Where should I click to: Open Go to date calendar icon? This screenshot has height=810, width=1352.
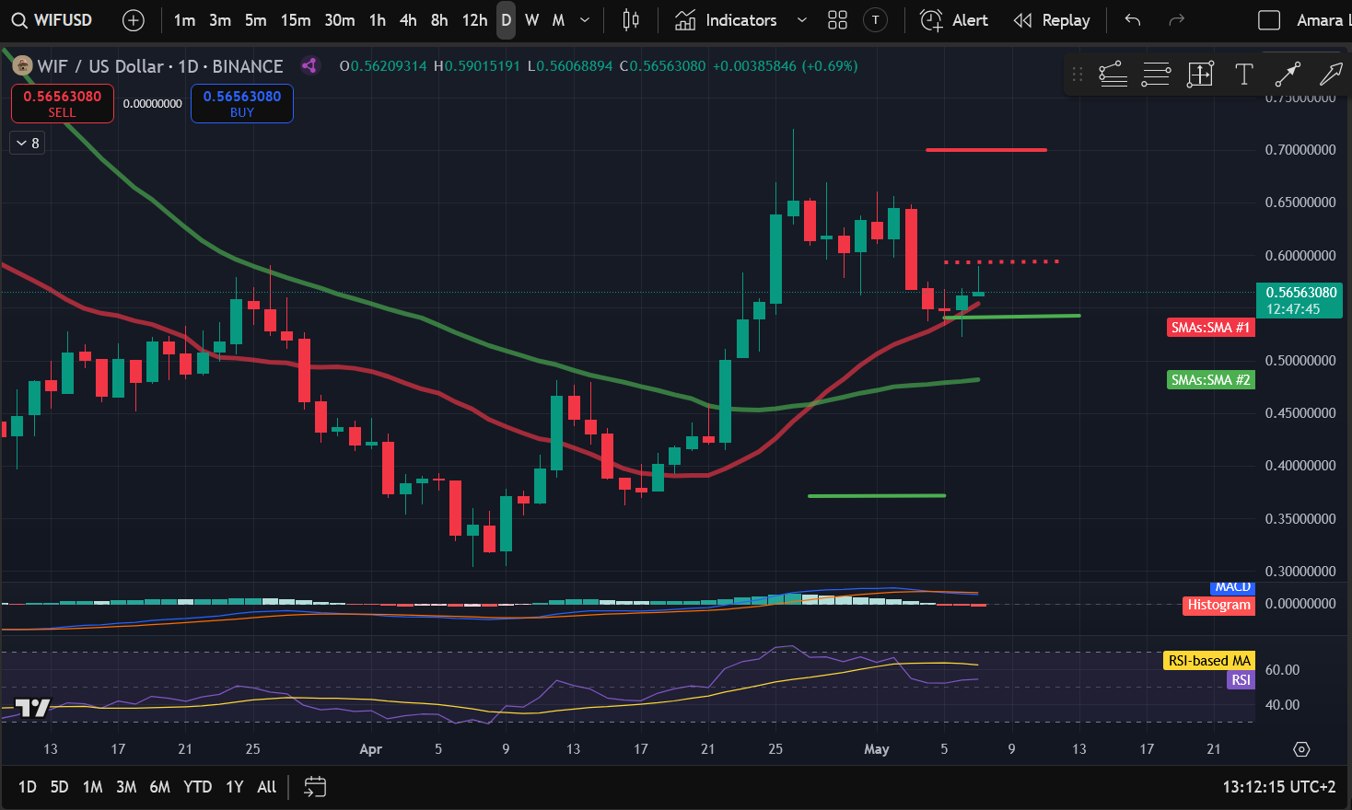tap(315, 787)
